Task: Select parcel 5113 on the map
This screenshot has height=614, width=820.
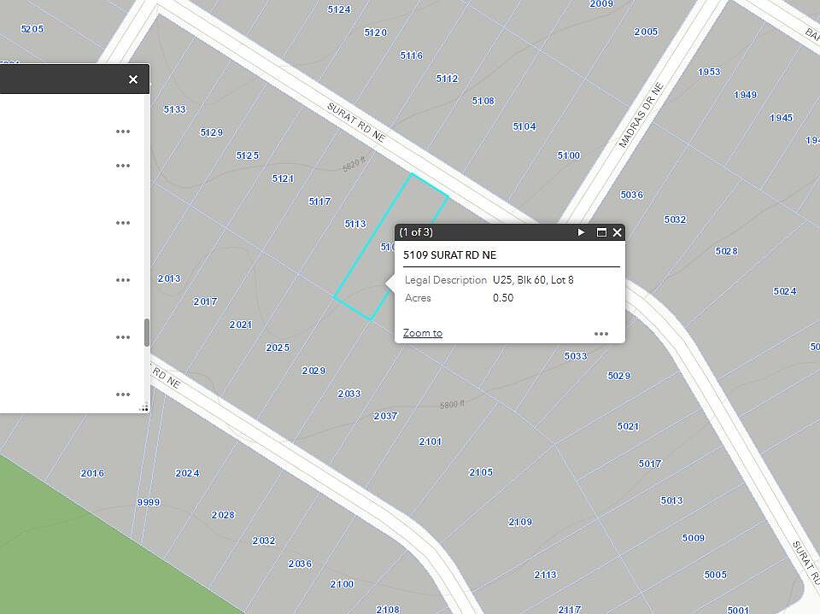Action: point(355,224)
